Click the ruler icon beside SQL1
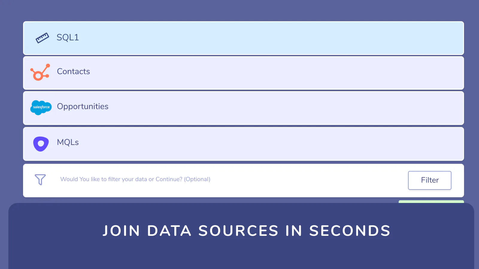Viewport: 479px width, 269px height. tap(42, 38)
